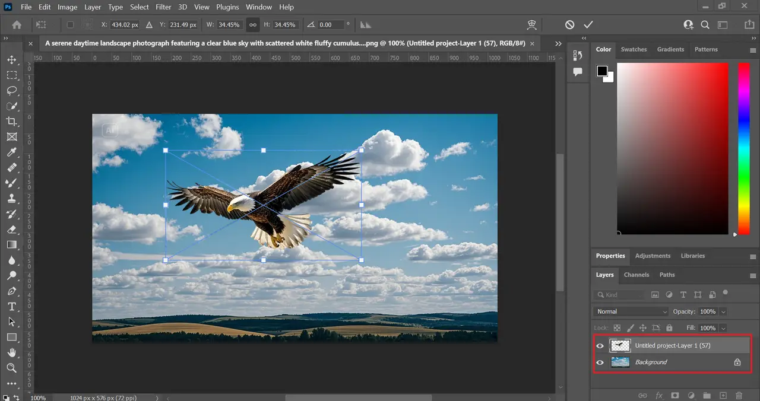The image size is (760, 401).
Task: Open the Fill percentage dropdown
Action: point(723,327)
